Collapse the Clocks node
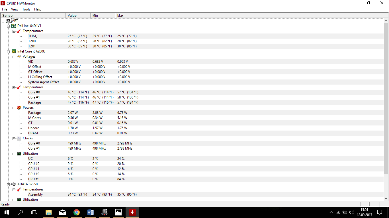The height and width of the screenshot is (218, 389). click(14, 138)
